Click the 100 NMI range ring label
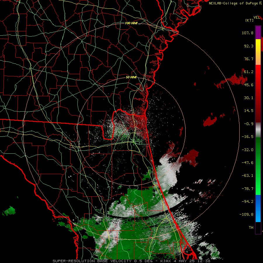Viewport: 263px width, 263px height. tap(131, 23)
